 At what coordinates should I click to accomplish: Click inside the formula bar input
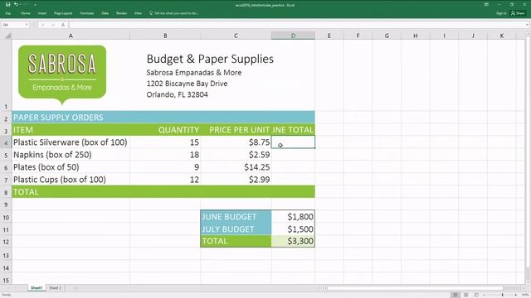[297, 25]
